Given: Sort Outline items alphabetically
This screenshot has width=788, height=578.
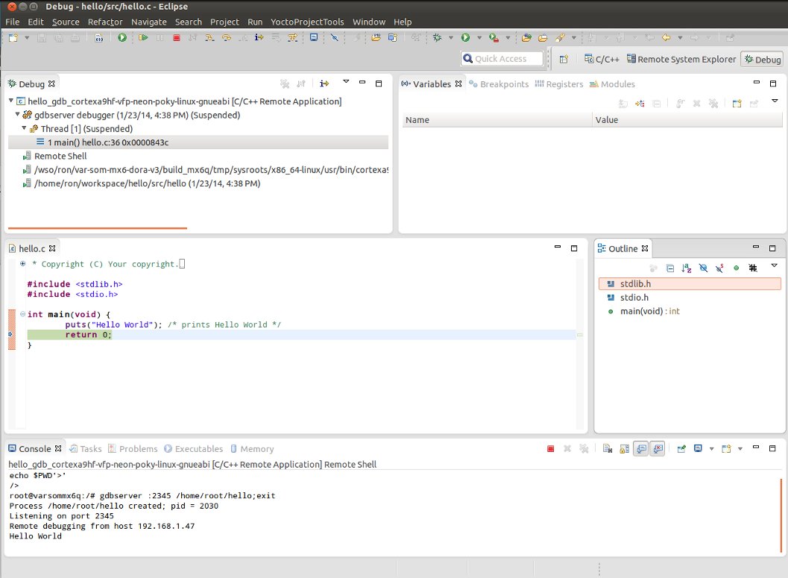Looking at the screenshot, I should [687, 268].
